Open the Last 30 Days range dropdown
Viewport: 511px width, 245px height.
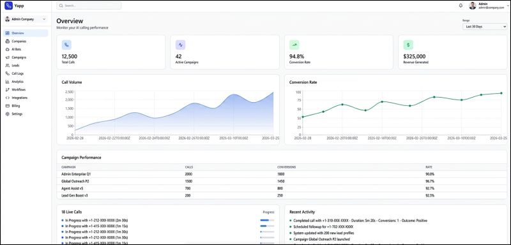(x=485, y=27)
